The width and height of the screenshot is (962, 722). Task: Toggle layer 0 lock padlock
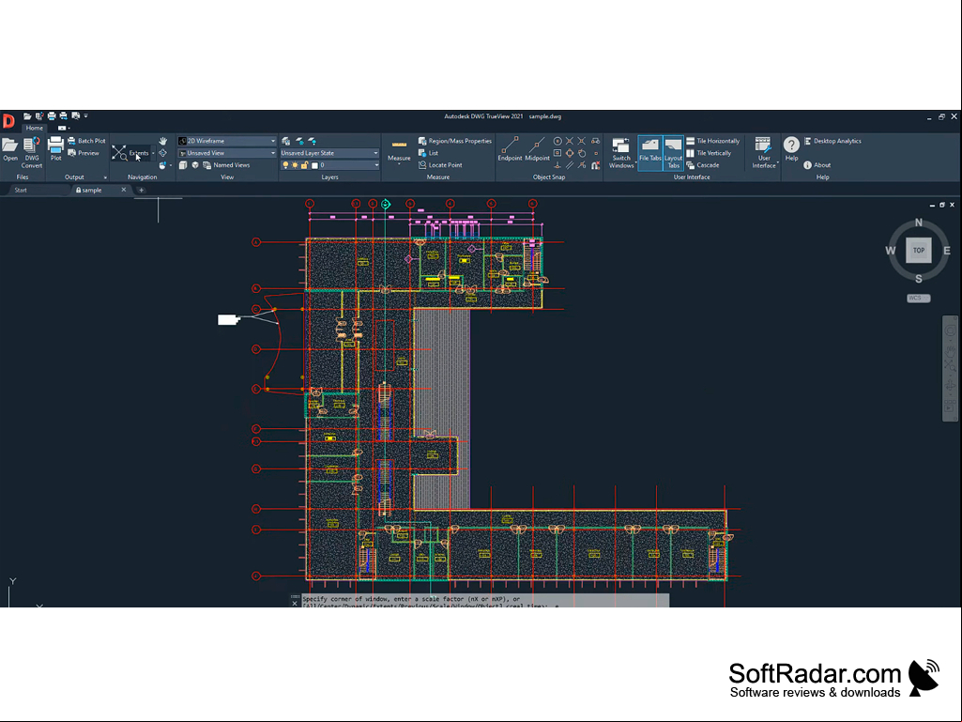304,165
